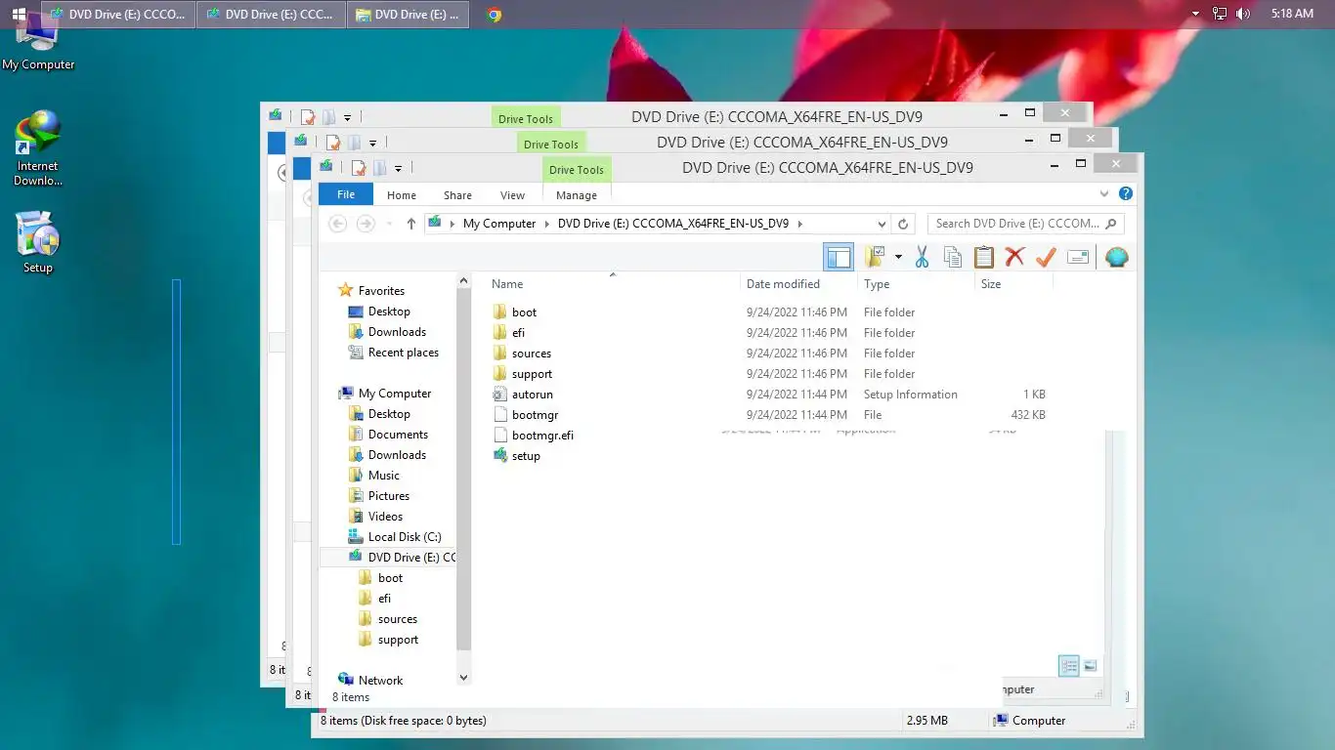
Task: Open Folder Options icon in toolbar
Action: 875,257
